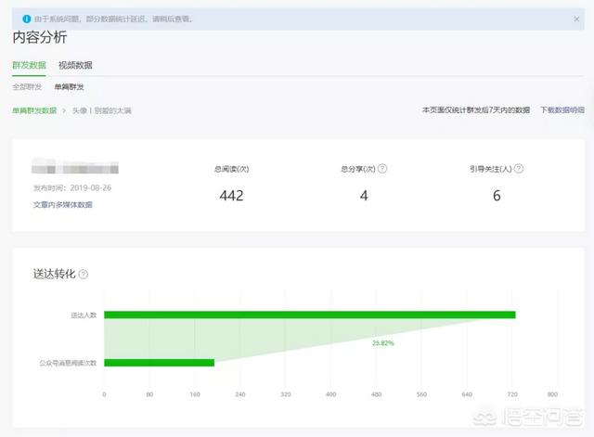The height and width of the screenshot is (437, 594).
Task: Click the breadcrumb chevron after 单篇群发数据
Action: pos(64,110)
